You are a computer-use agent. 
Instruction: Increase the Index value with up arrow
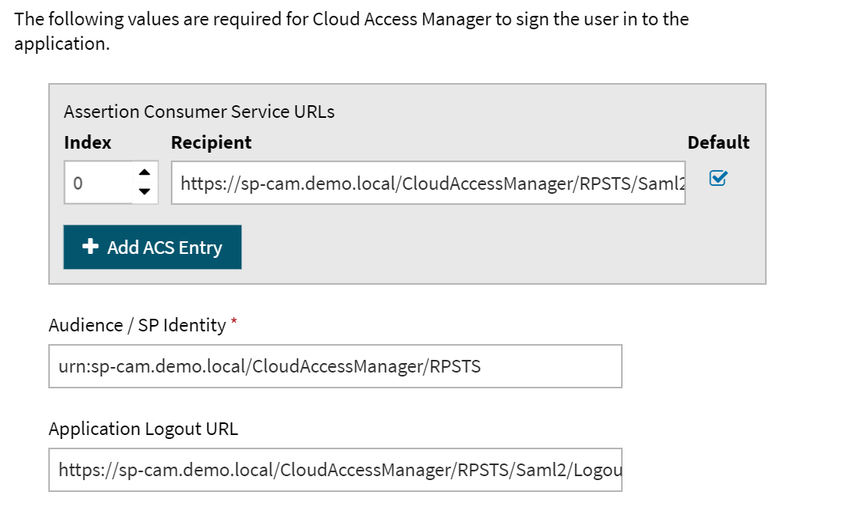click(x=144, y=172)
